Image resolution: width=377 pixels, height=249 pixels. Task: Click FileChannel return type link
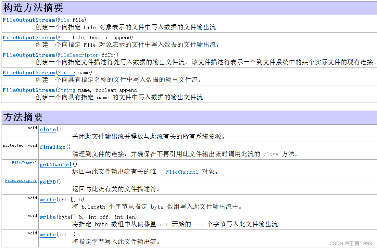[x=24, y=163]
